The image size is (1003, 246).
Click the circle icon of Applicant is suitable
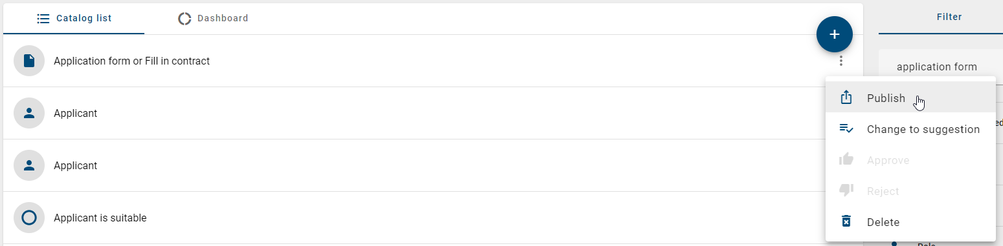[x=29, y=218]
